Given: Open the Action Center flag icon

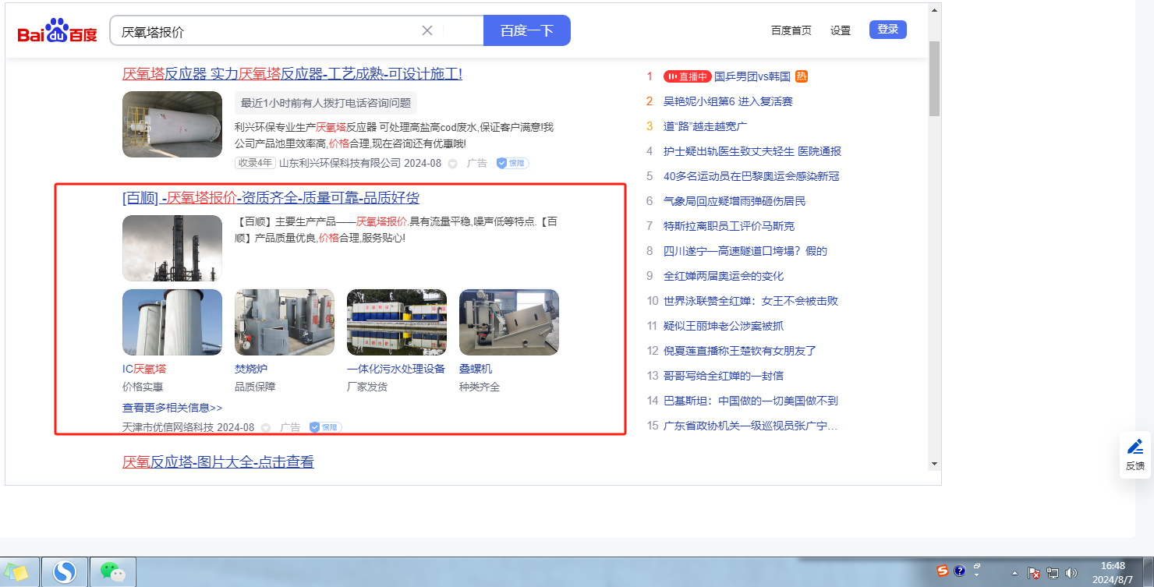Looking at the screenshot, I should 1035,573.
